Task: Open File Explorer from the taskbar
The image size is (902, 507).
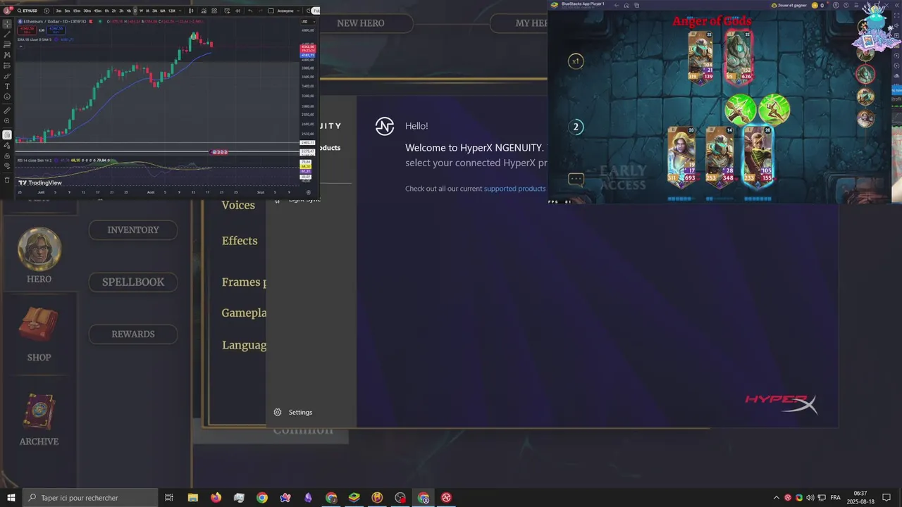Action: tap(193, 498)
